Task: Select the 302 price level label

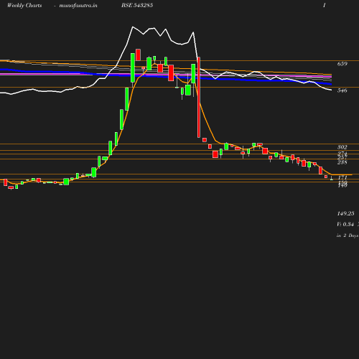Action: pos(342,147)
